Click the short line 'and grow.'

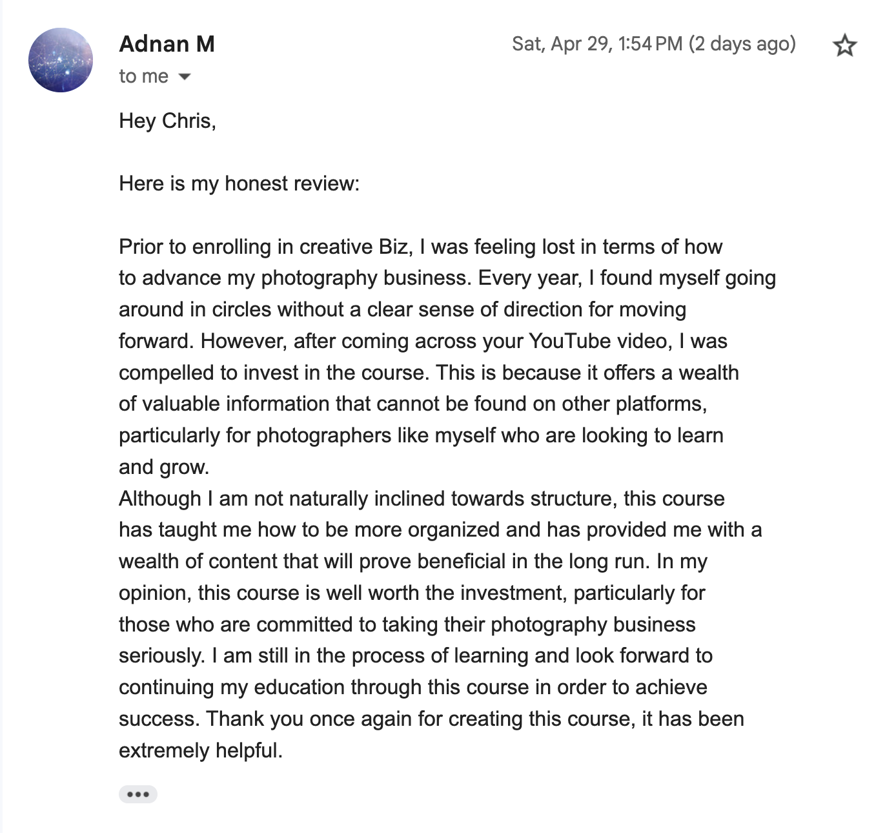coord(164,467)
